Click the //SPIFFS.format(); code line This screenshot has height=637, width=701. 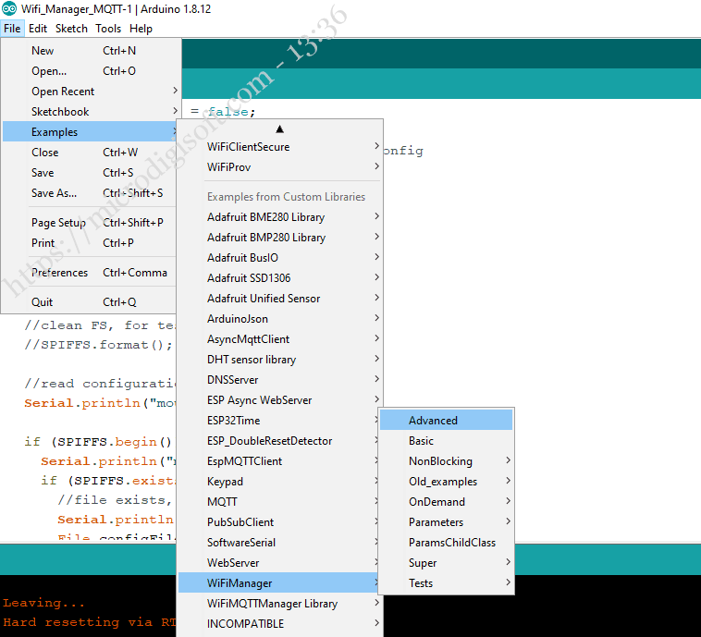[98, 345]
